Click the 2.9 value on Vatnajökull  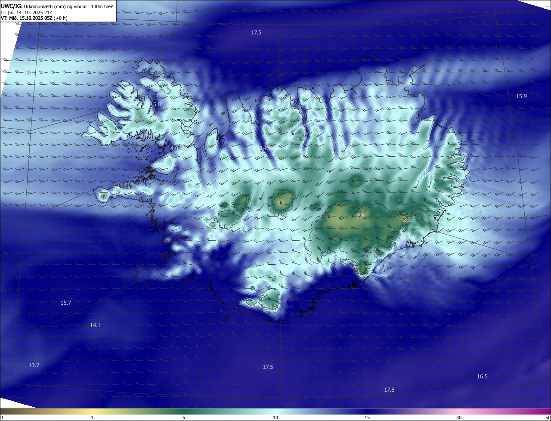[361, 215]
